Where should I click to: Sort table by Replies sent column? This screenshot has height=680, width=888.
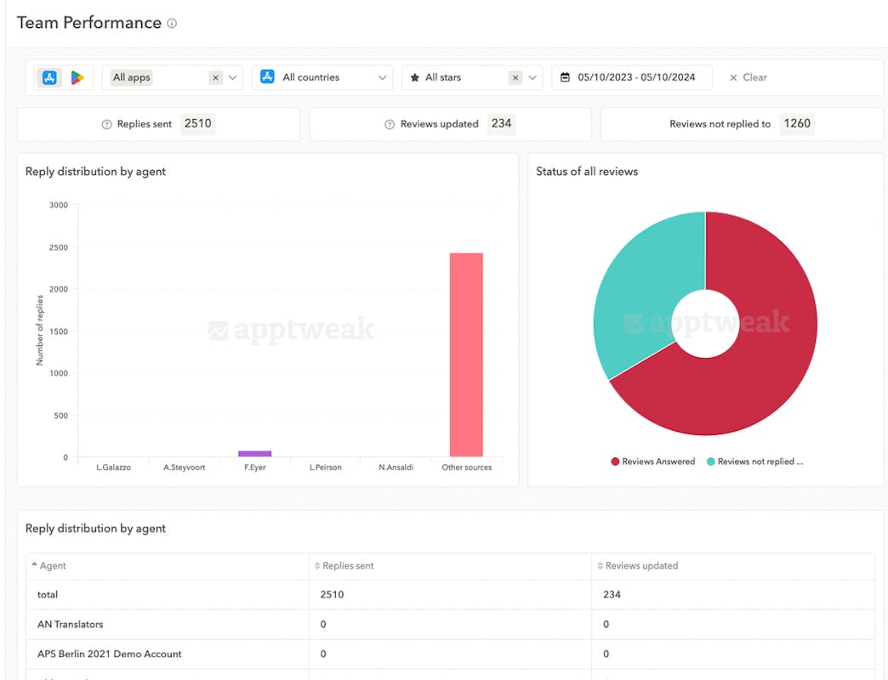point(344,565)
